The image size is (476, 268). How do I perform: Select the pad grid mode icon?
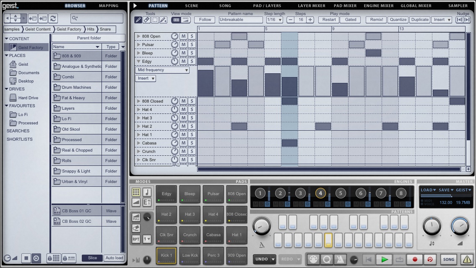pos(136,192)
